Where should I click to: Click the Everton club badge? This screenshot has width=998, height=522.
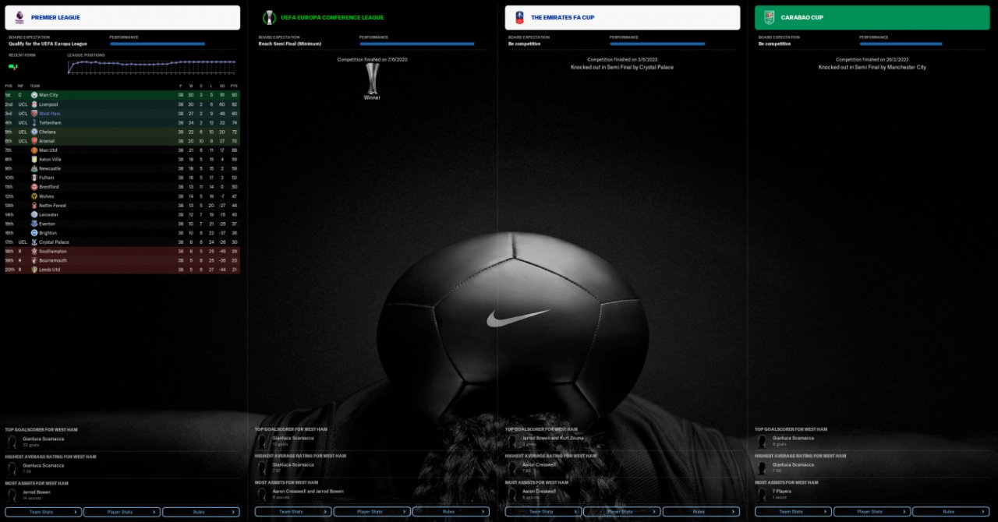click(x=34, y=224)
